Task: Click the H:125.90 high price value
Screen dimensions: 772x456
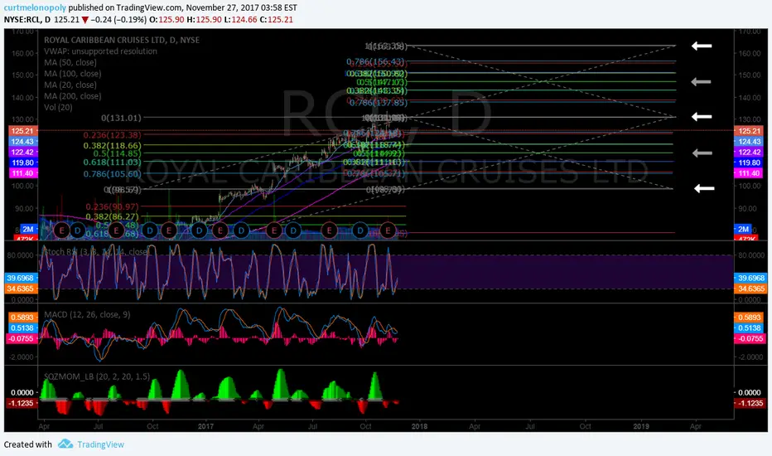Action: point(205,20)
